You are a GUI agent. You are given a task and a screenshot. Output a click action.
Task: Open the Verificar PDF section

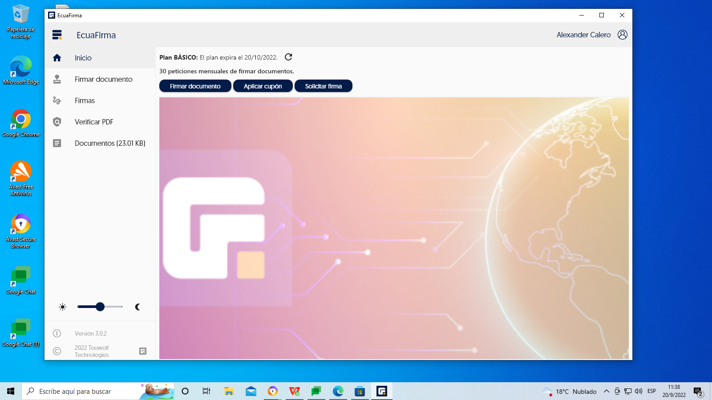(100, 122)
